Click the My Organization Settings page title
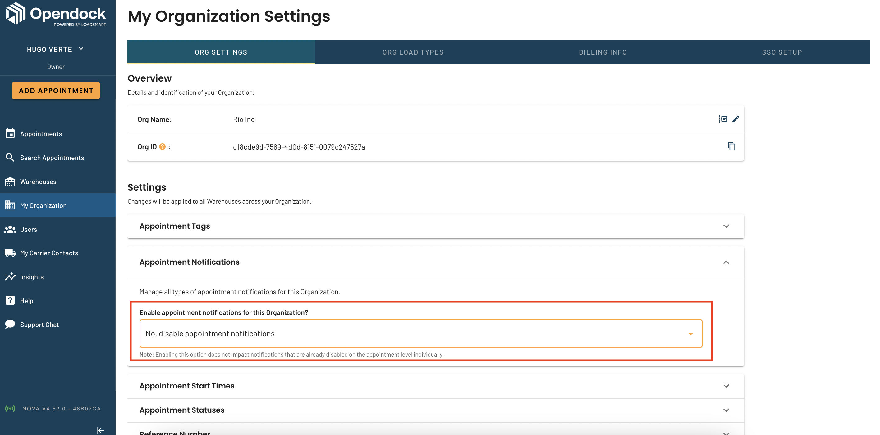This screenshot has height=435, width=880. 228,16
